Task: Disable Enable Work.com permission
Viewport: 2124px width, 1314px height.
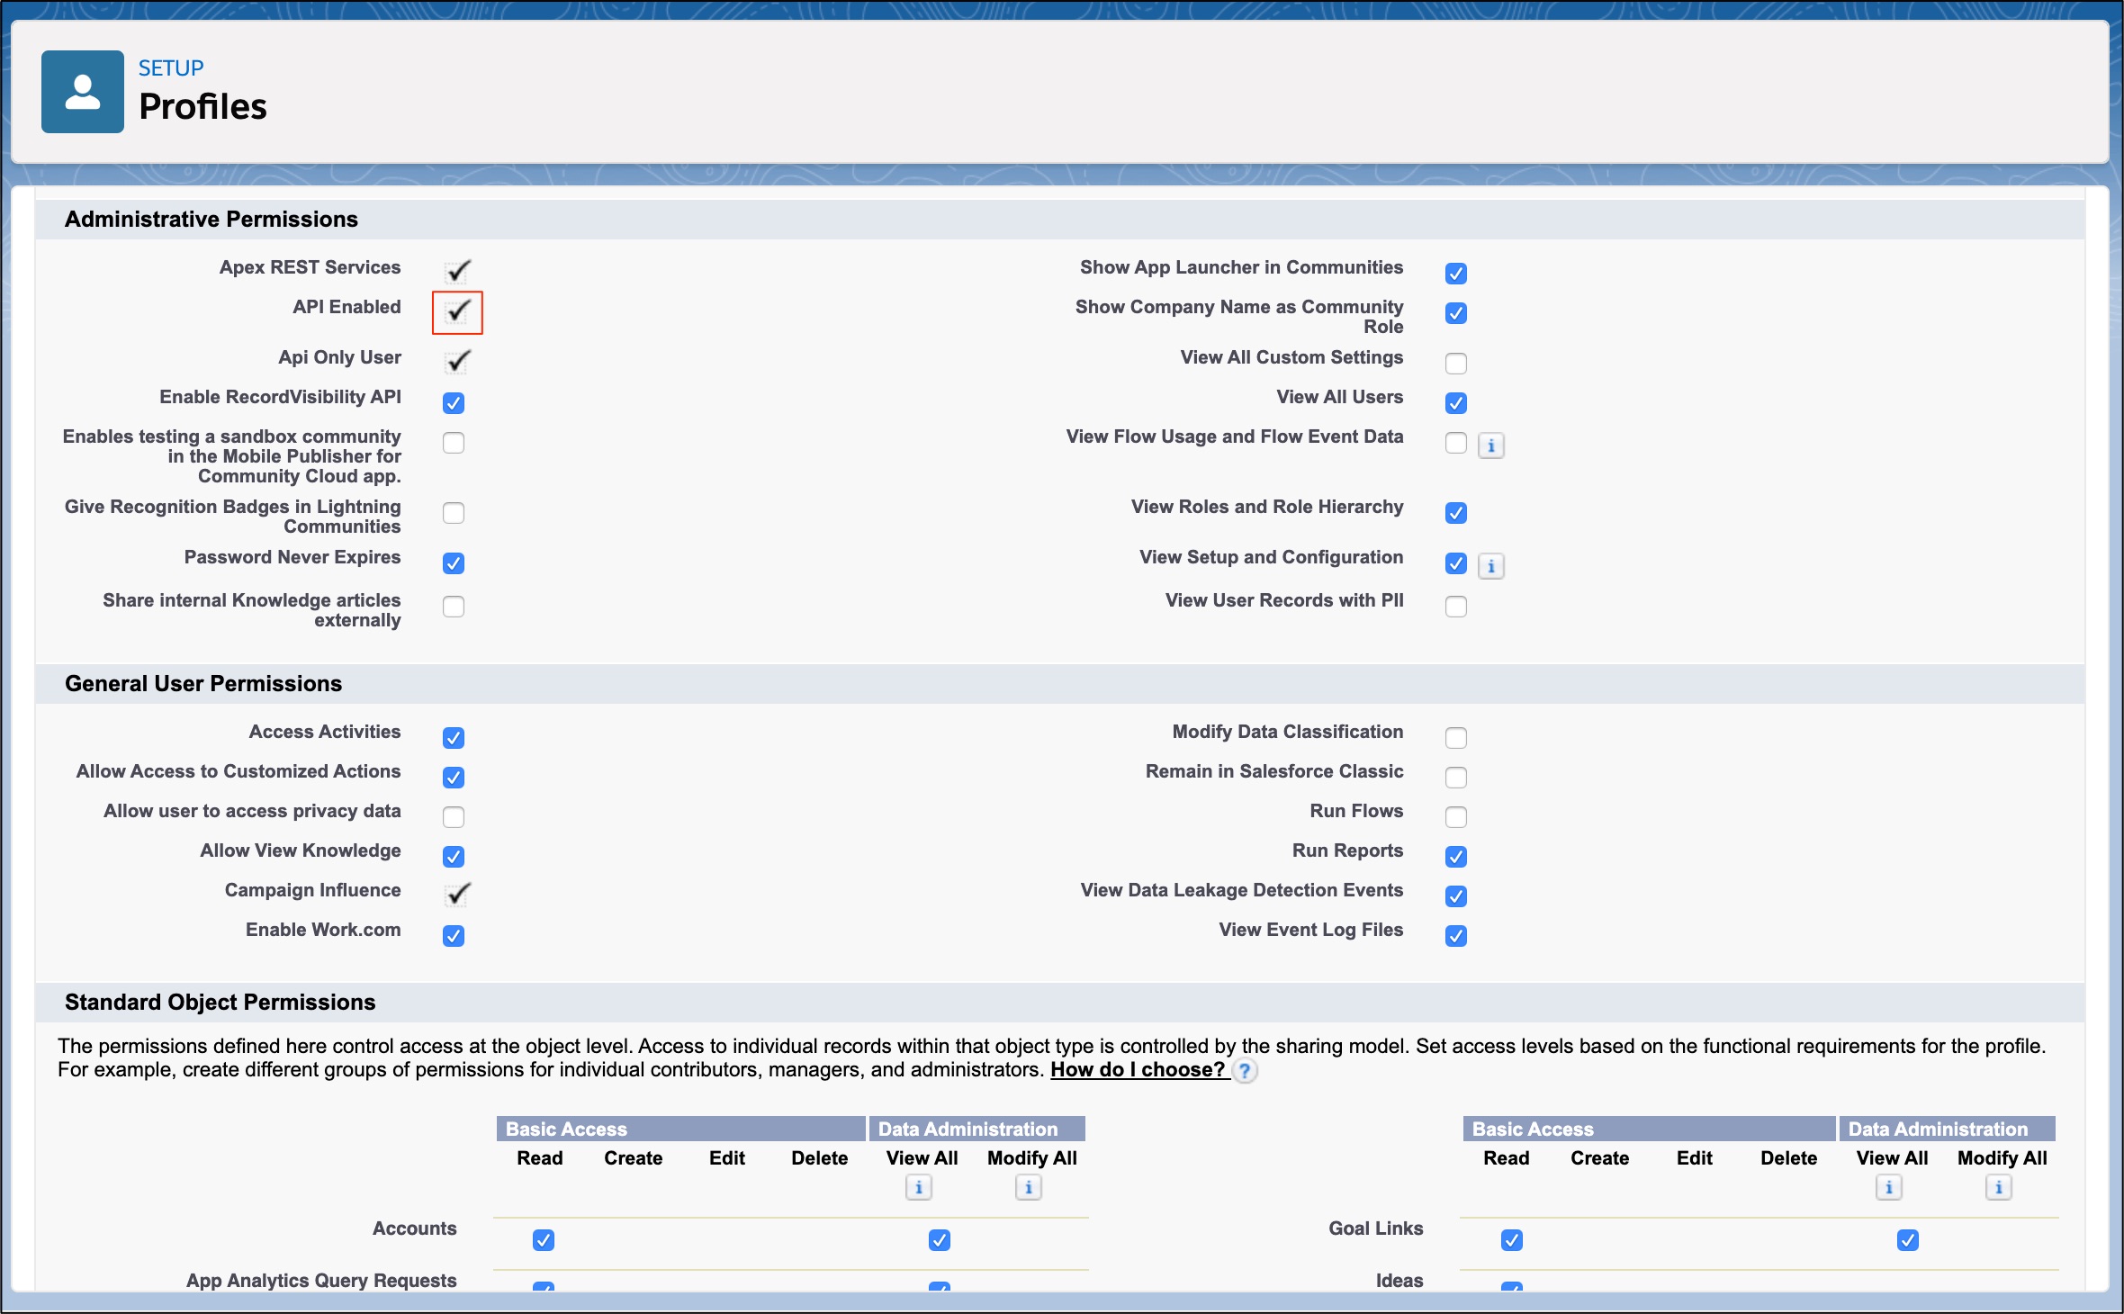Action: tap(453, 936)
